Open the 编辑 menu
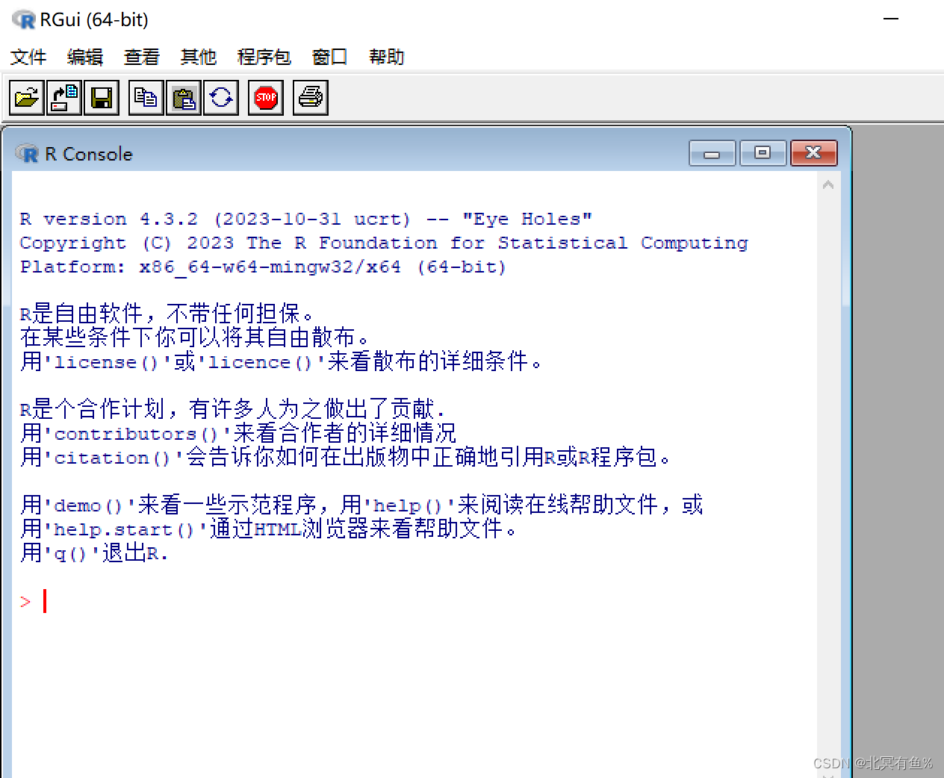 pyautogui.click(x=85, y=57)
